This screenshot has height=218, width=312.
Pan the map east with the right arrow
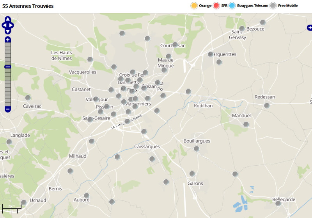click(x=12, y=25)
